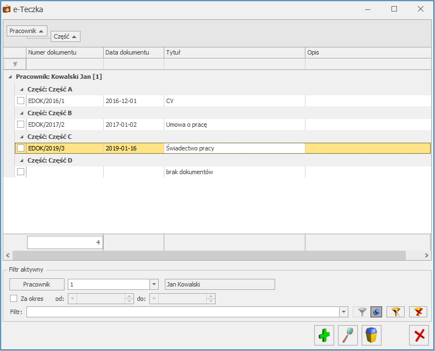Click the filter row funnel icon

click(x=15, y=64)
